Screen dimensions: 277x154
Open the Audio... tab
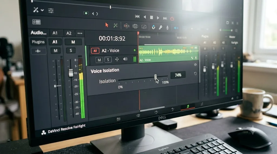pyautogui.click(x=38, y=33)
